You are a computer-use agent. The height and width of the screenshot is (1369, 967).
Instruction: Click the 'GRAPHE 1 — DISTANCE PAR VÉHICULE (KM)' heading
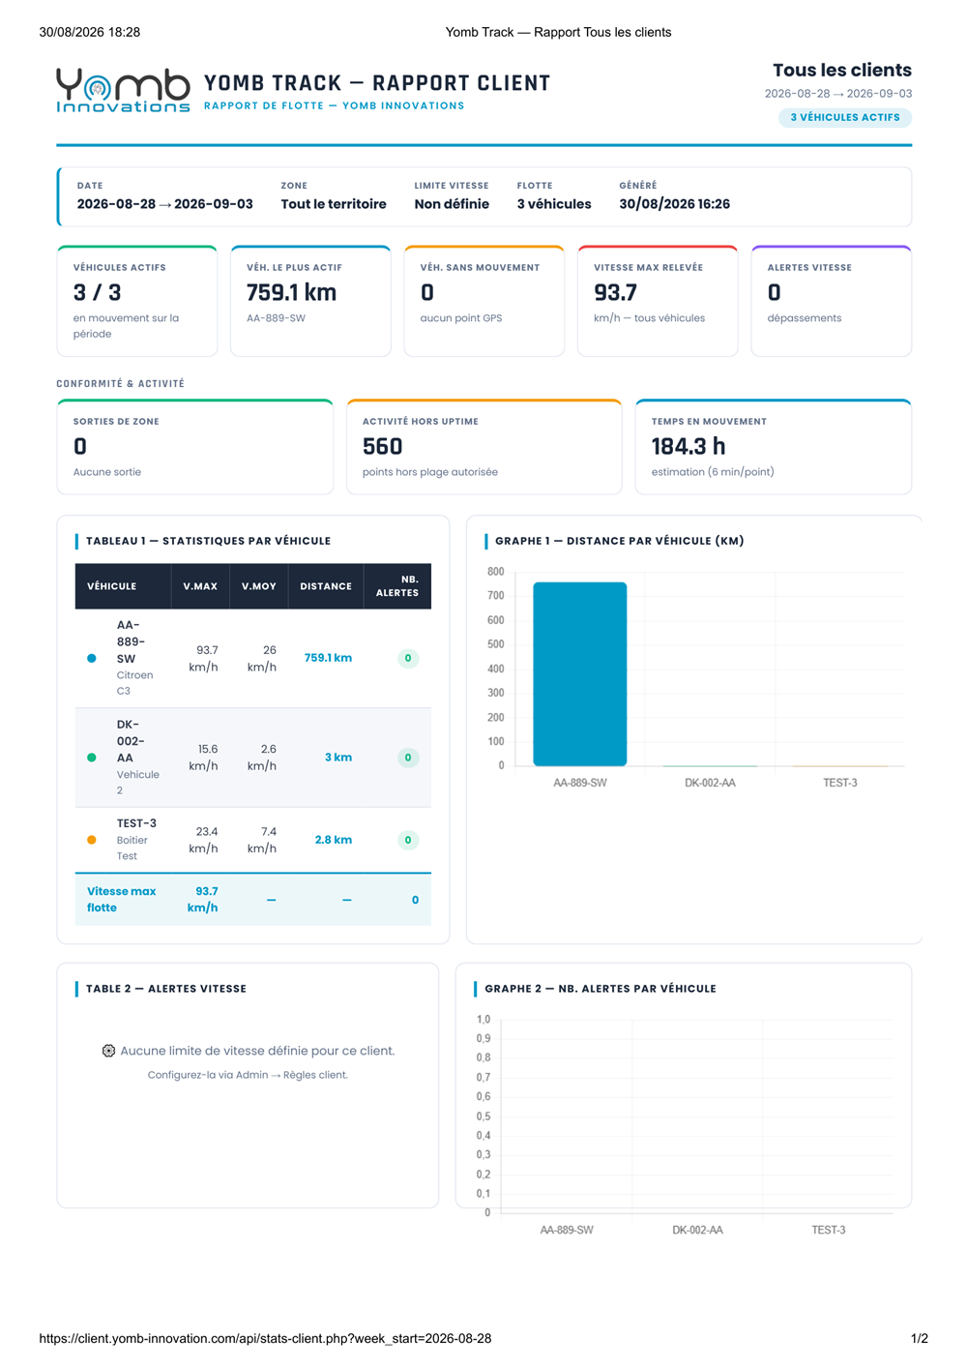pyautogui.click(x=620, y=541)
